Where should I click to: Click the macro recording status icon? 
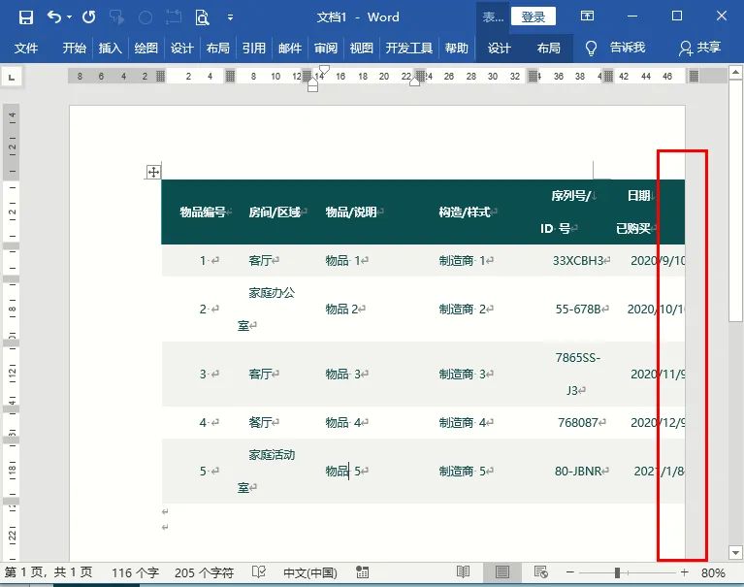pyautogui.click(x=362, y=572)
